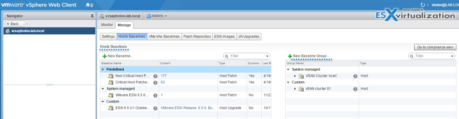Open Hosts Baselines filter dropdown arrow
Screen dimensions: 459x119
coord(267,56)
